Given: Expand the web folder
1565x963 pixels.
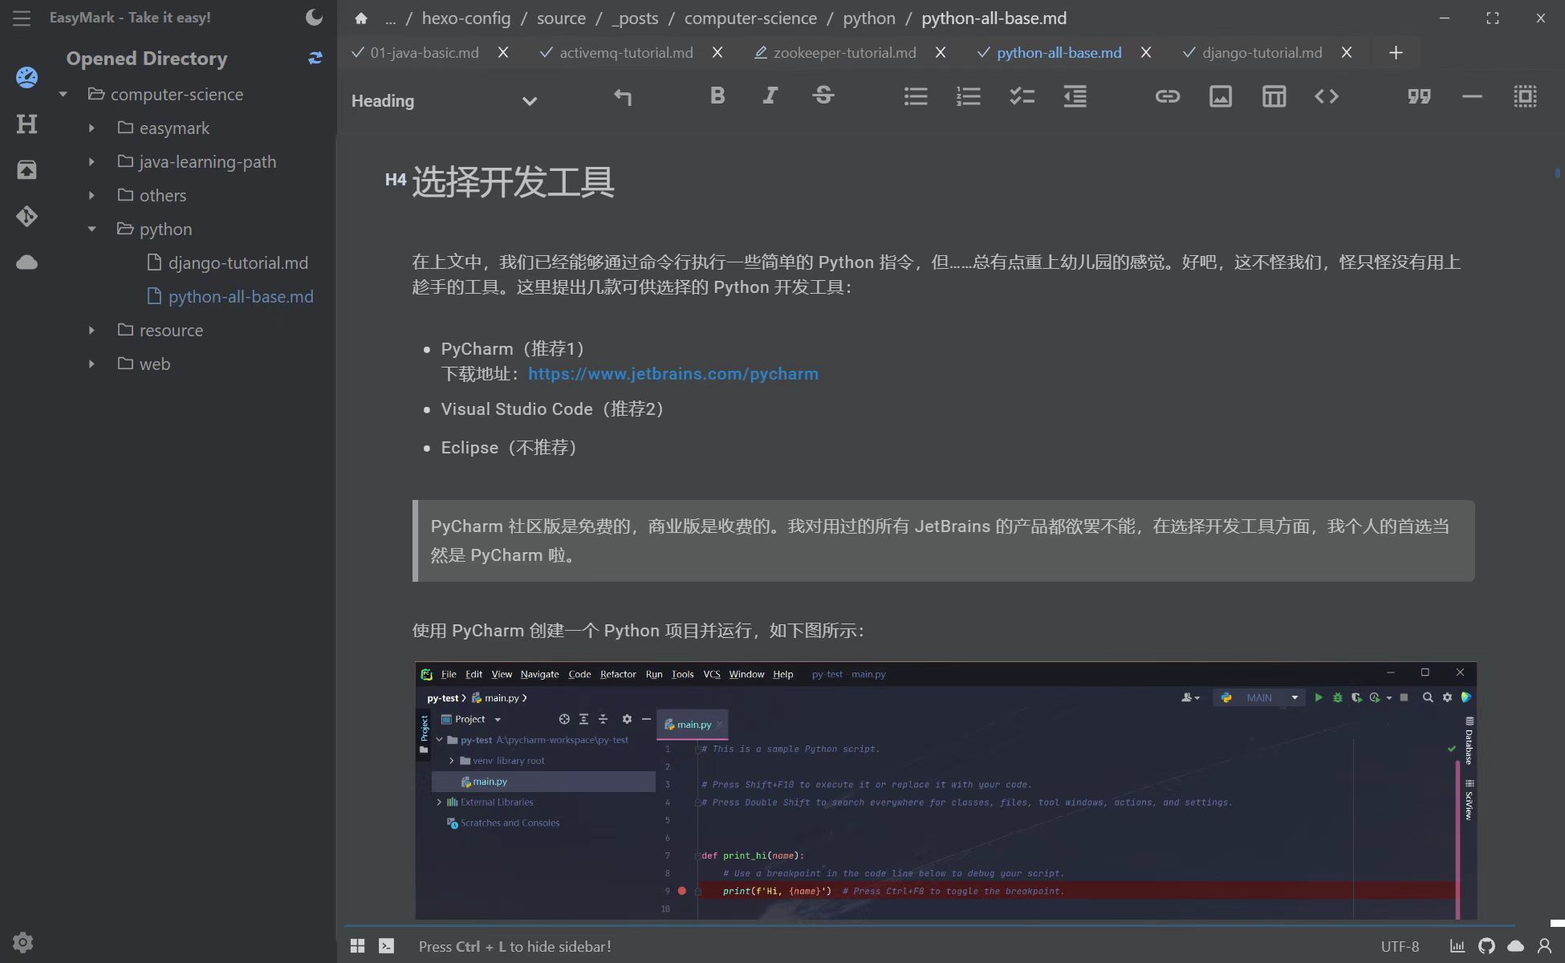Looking at the screenshot, I should pyautogui.click(x=91, y=364).
